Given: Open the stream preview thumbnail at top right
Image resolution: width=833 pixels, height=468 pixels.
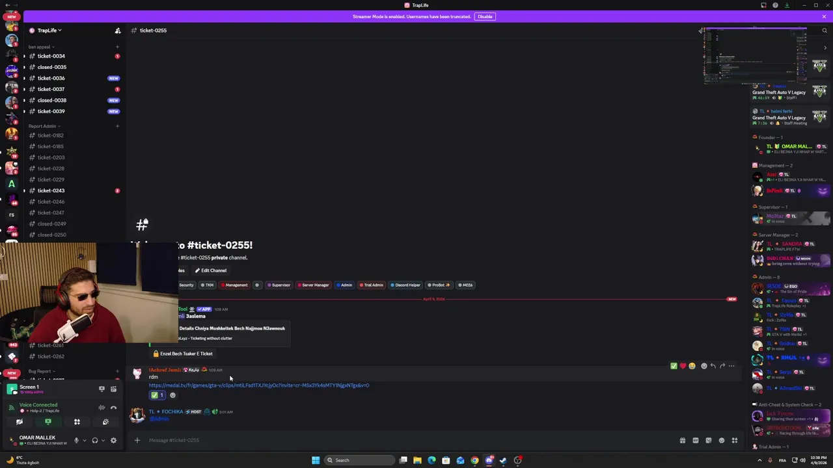Looking at the screenshot, I should 755,57.
